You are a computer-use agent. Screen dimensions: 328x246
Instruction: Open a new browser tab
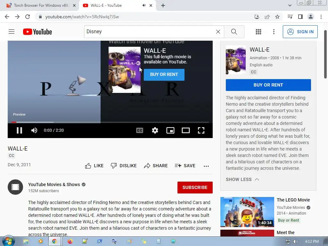click(163, 5)
